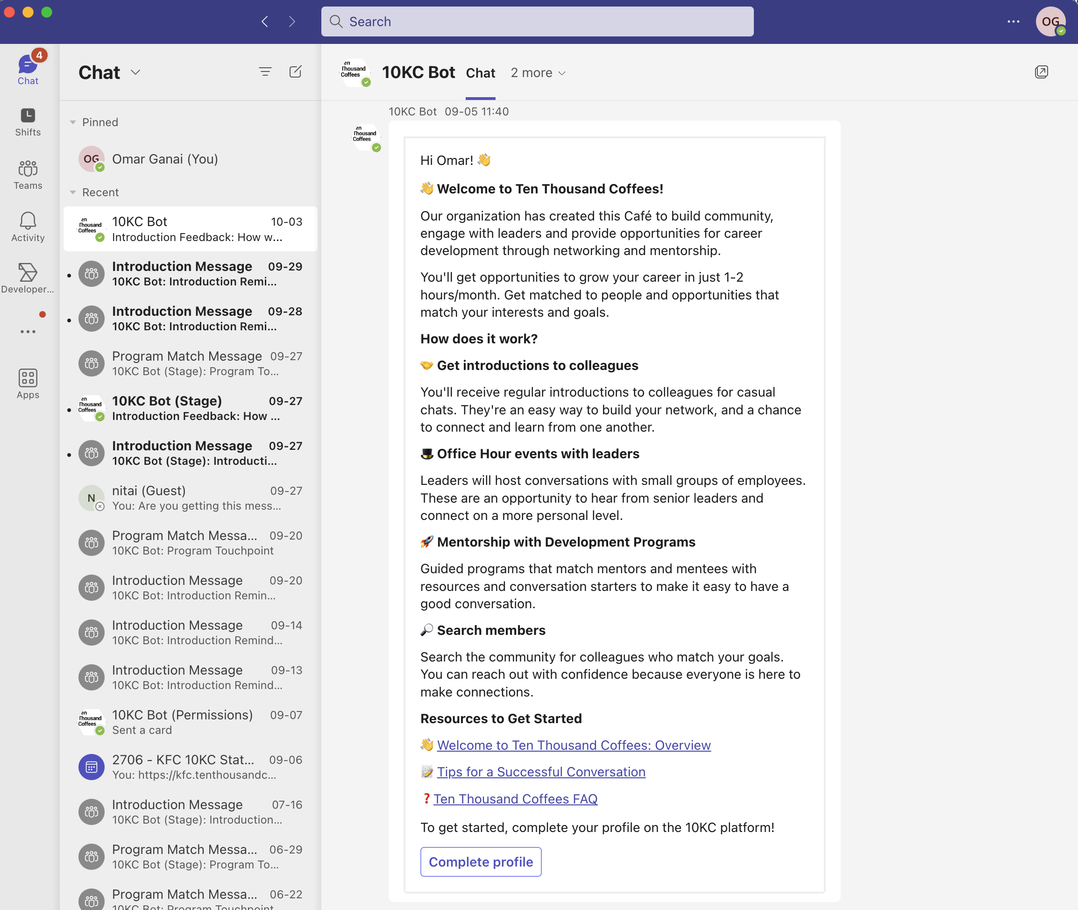Open Introduction Message chat from 09-29

[x=190, y=273]
